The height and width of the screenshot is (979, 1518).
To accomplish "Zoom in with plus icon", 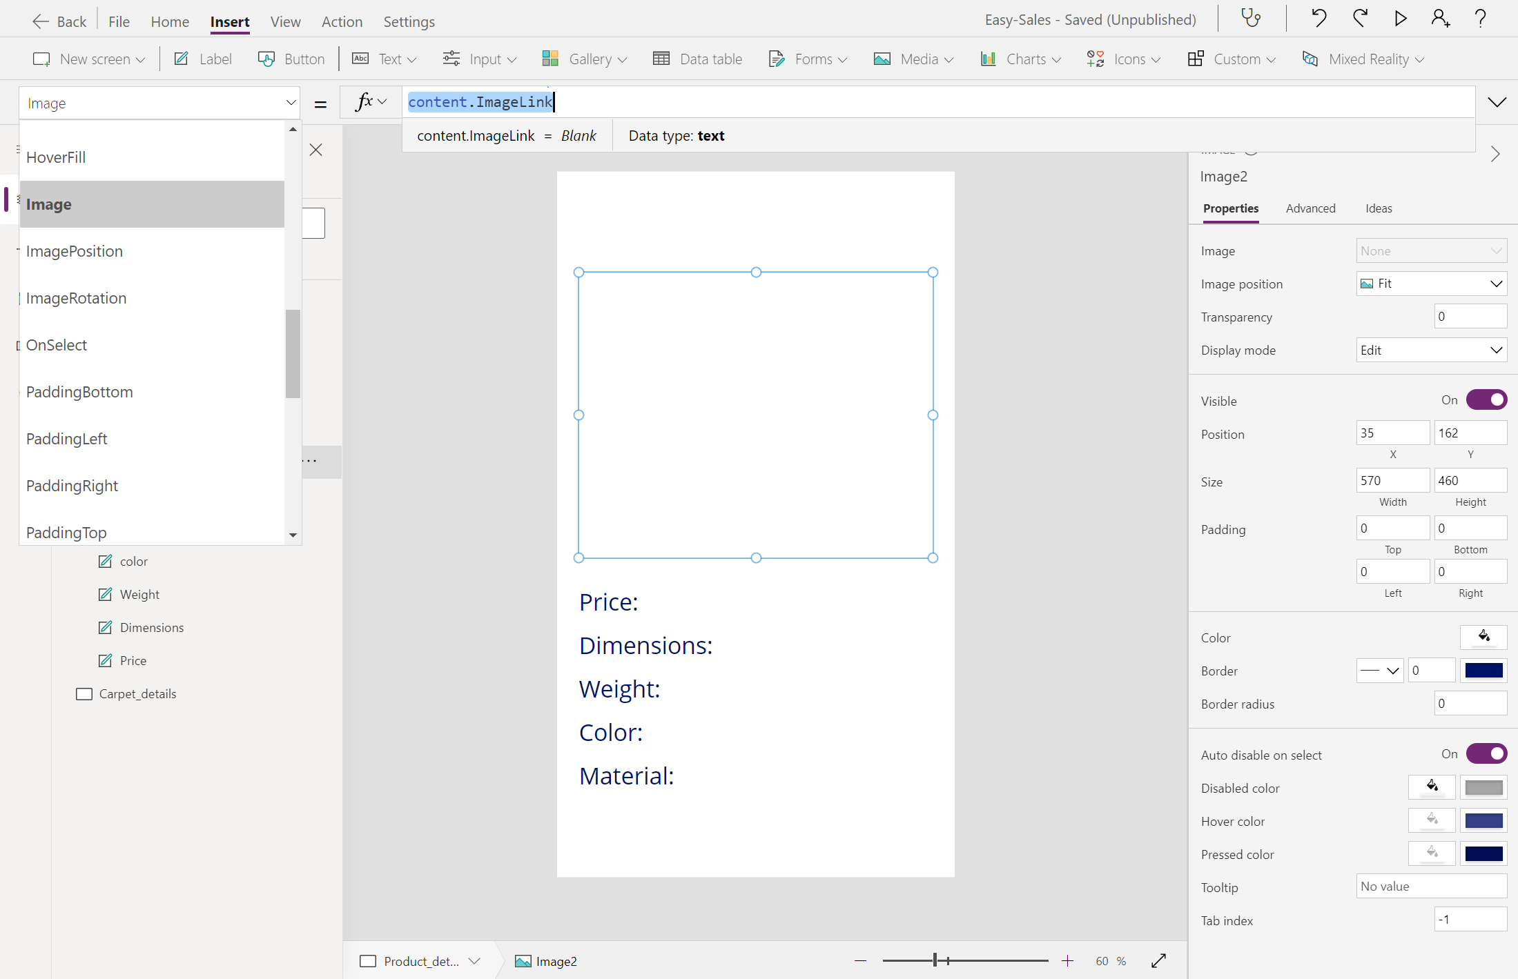I will tap(1067, 961).
